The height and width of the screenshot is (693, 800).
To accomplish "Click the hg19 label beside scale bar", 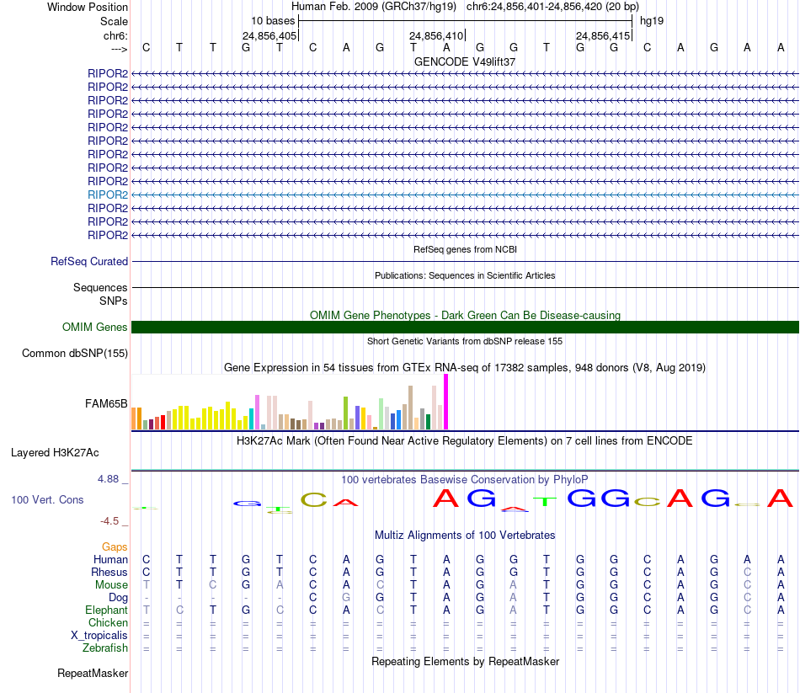I will [x=652, y=21].
